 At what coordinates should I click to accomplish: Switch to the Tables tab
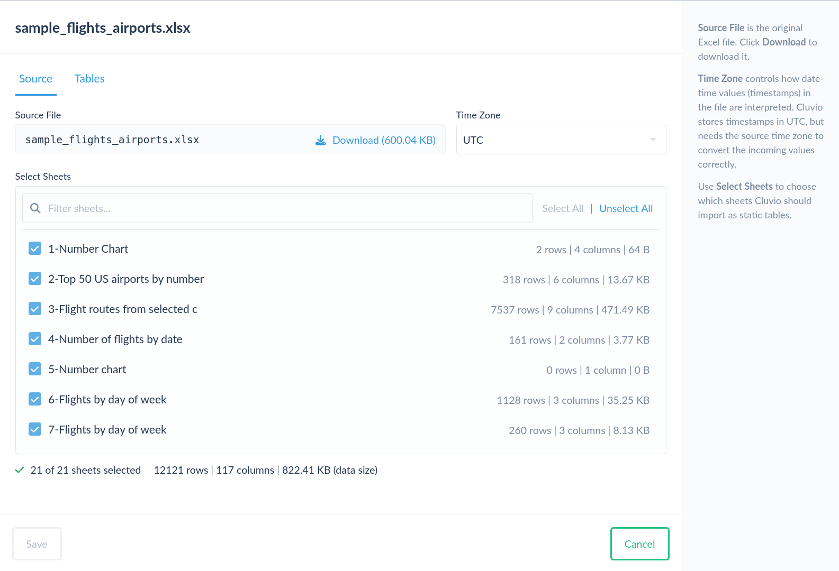tap(89, 79)
